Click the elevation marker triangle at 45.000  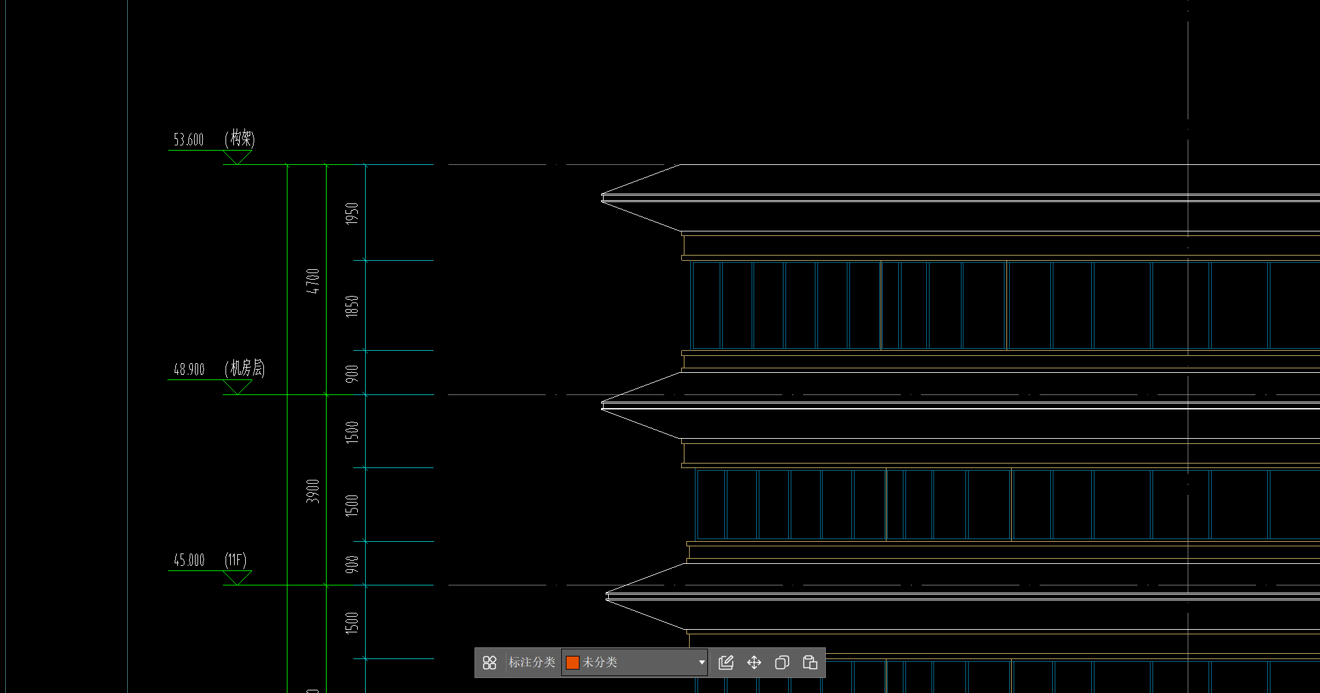click(x=237, y=578)
